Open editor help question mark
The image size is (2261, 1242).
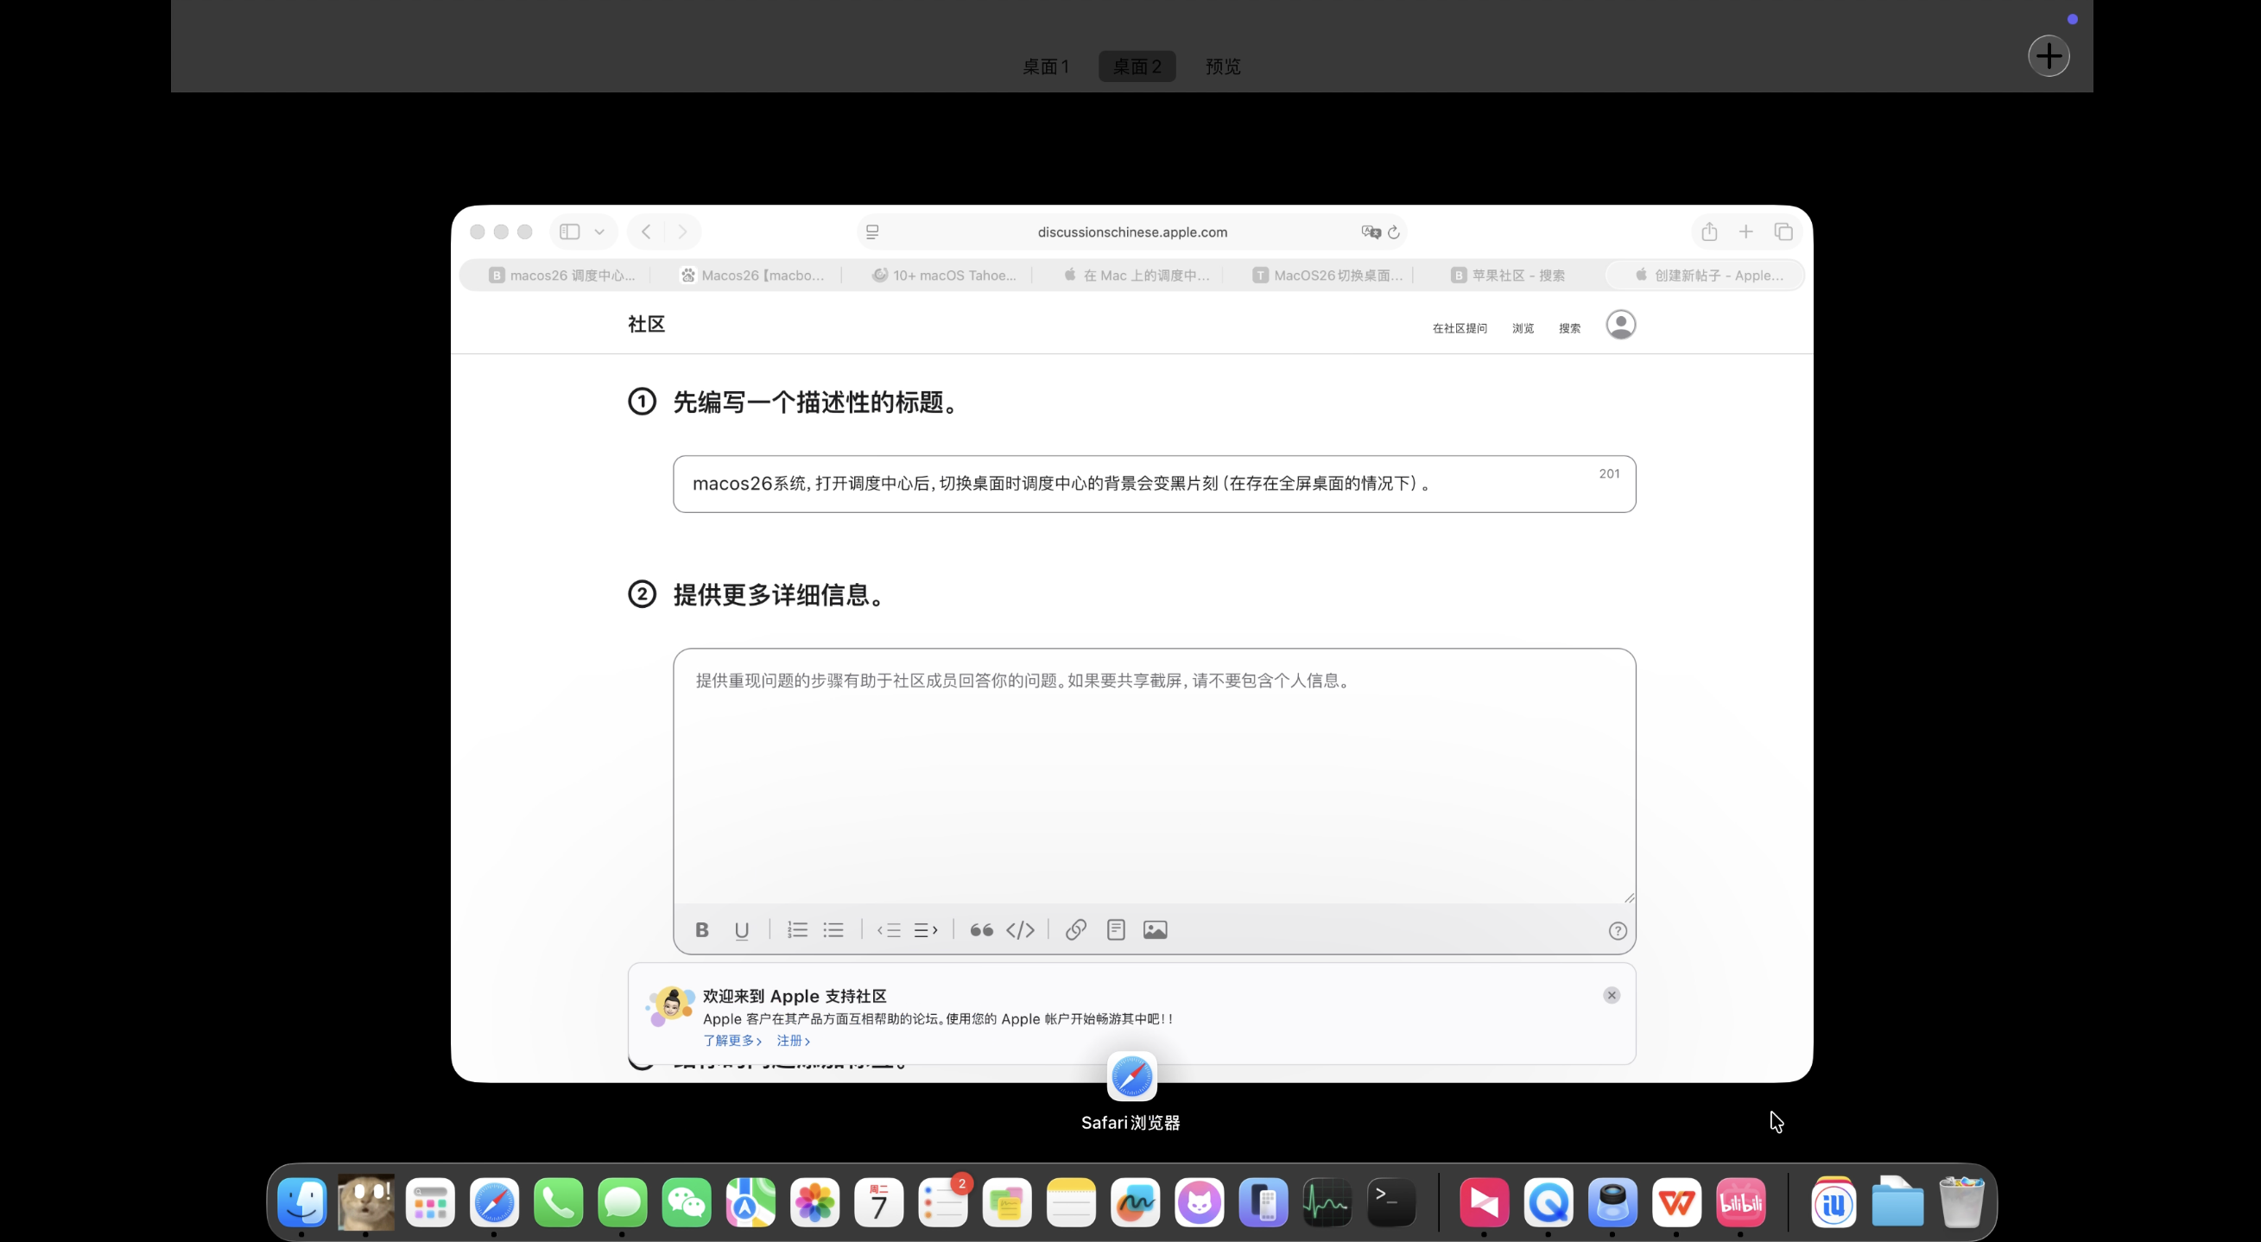tap(1617, 930)
